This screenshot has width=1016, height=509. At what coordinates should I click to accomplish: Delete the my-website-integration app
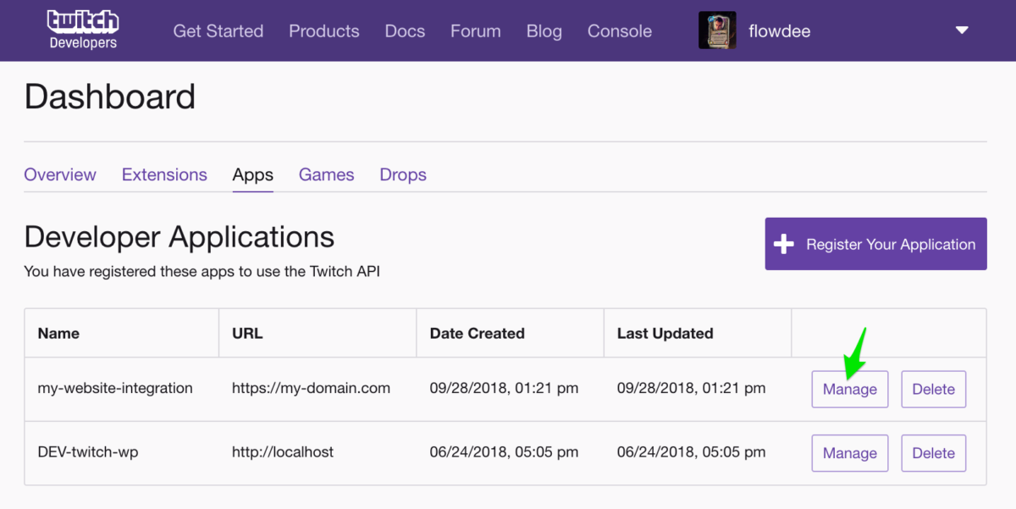click(x=934, y=390)
